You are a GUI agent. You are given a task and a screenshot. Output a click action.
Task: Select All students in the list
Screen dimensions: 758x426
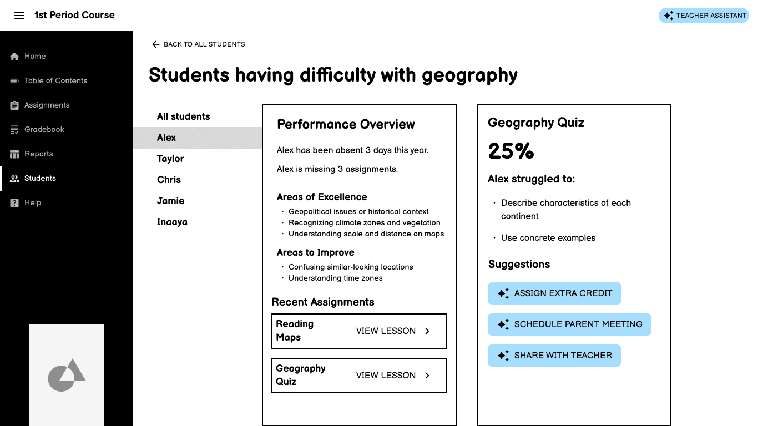pos(184,116)
